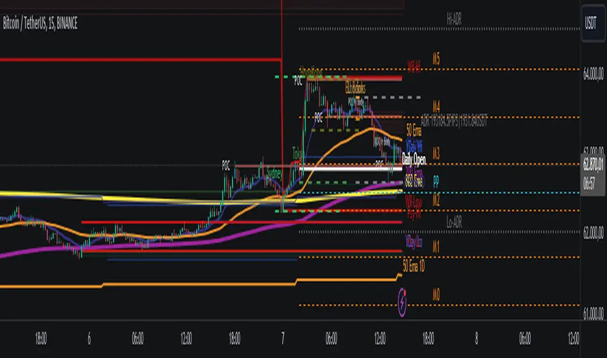Click the 12:00 label after date 6
Image resolution: width=607 pixels, height=358 pixels.
(x=186, y=338)
